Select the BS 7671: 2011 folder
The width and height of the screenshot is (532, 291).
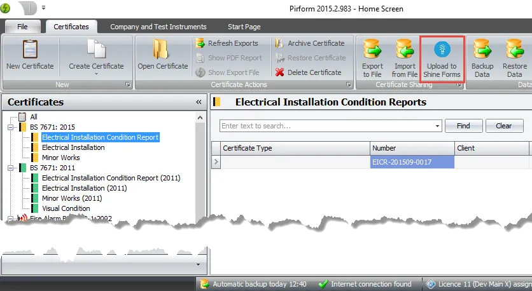pos(52,168)
